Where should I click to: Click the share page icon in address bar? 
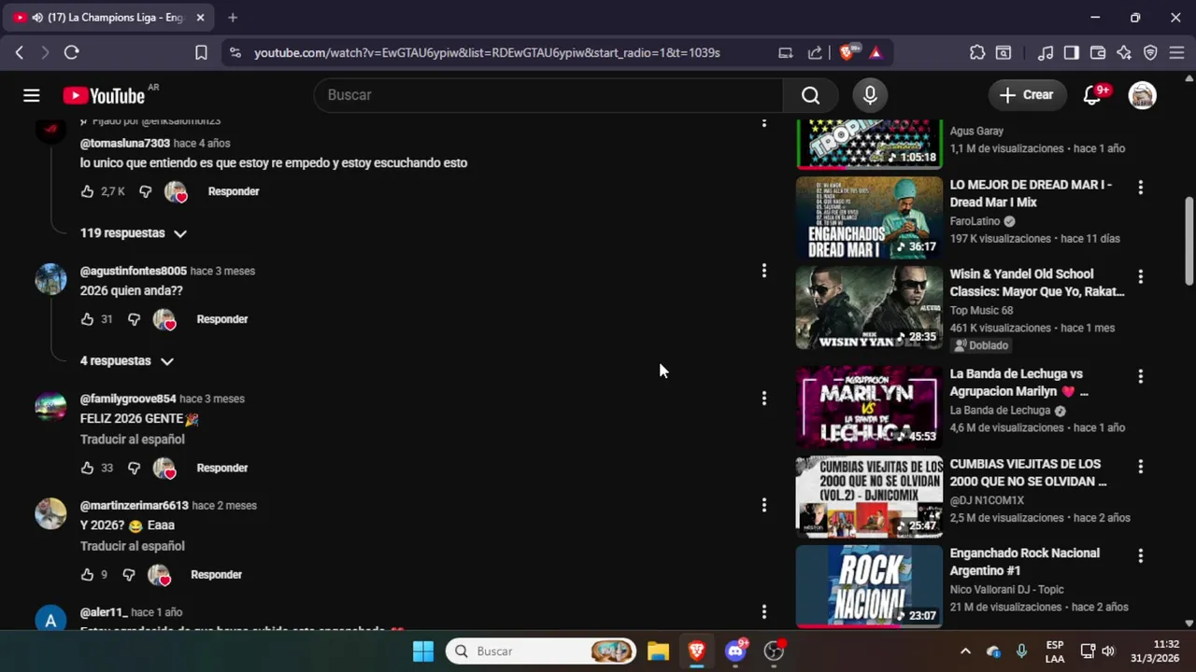(815, 53)
